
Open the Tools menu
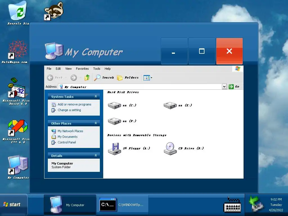tap(97, 69)
